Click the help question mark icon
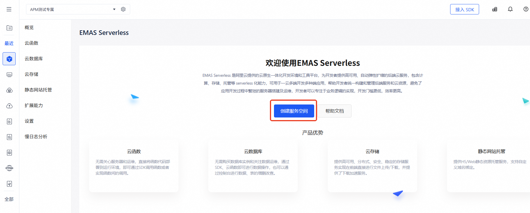Image resolution: width=530 pixels, height=213 pixels. (526, 9)
